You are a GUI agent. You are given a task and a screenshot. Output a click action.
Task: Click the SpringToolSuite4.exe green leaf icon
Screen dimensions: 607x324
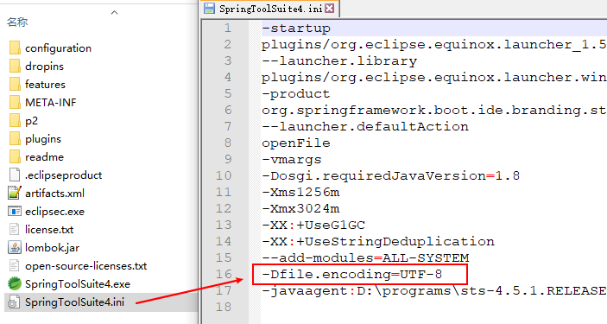tap(15, 283)
